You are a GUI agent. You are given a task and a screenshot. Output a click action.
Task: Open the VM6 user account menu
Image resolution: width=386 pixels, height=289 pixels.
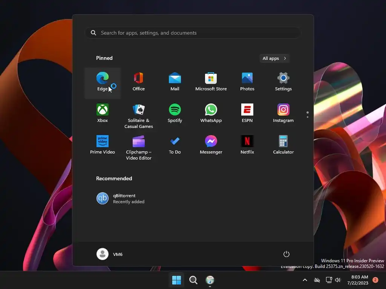click(x=110, y=254)
